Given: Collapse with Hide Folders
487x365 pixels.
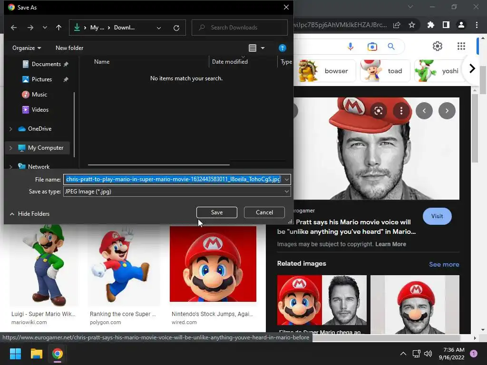Looking at the screenshot, I should click(x=29, y=213).
